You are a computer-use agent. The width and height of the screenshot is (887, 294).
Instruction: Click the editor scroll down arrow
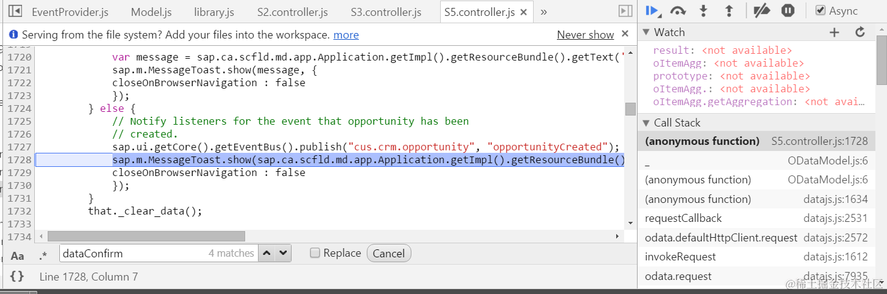pos(630,224)
